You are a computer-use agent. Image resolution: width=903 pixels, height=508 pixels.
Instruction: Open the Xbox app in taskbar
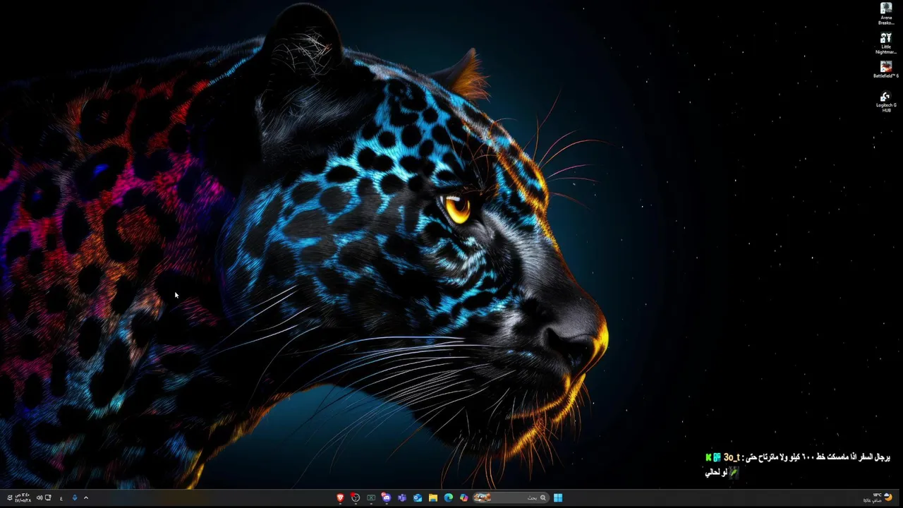(x=371, y=497)
